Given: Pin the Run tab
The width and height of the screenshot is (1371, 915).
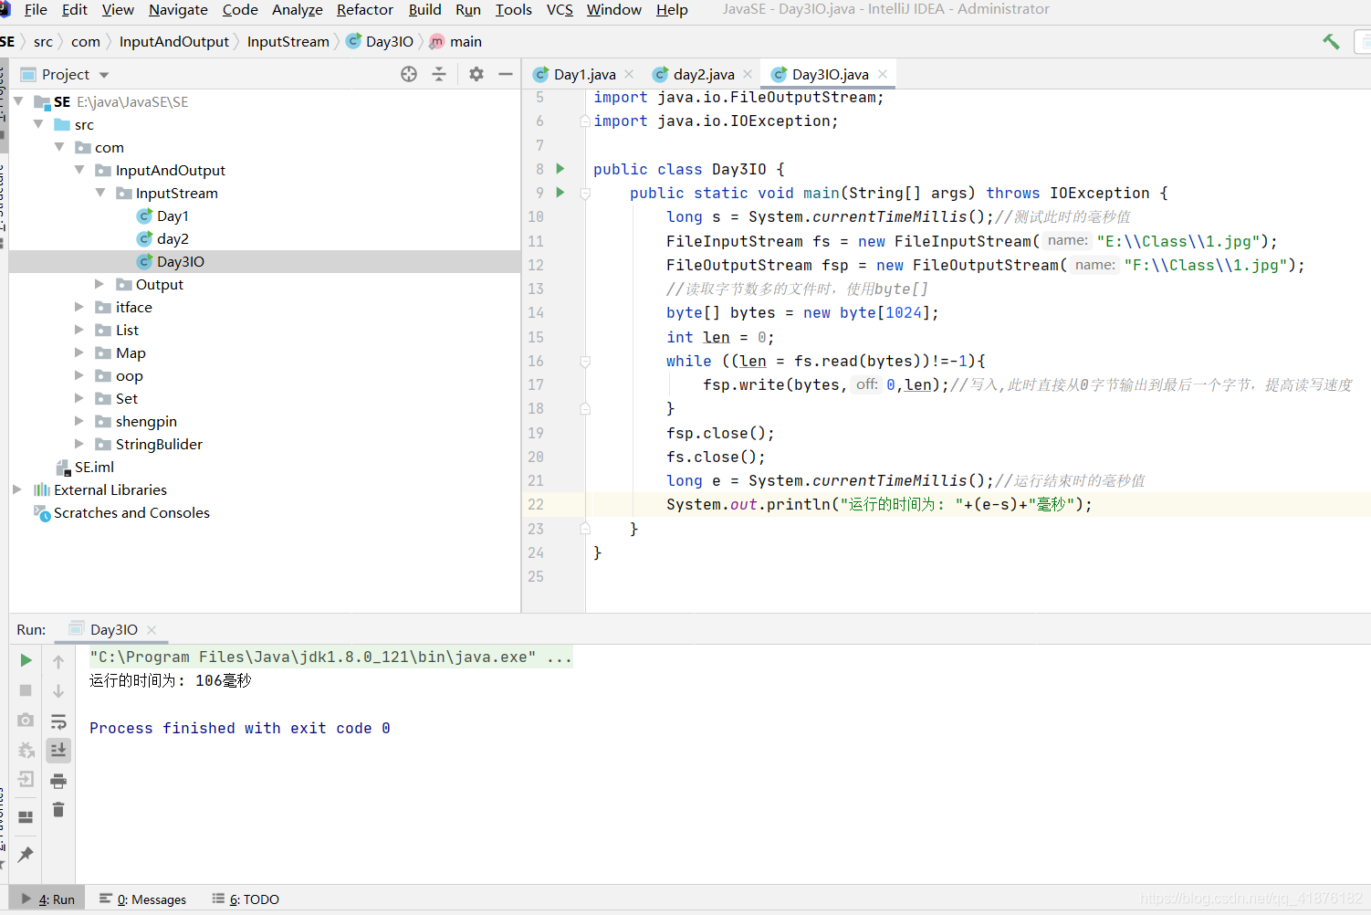Looking at the screenshot, I should (26, 855).
